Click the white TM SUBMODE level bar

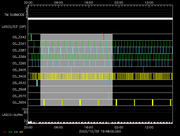pyautogui.click(x=100, y=19)
